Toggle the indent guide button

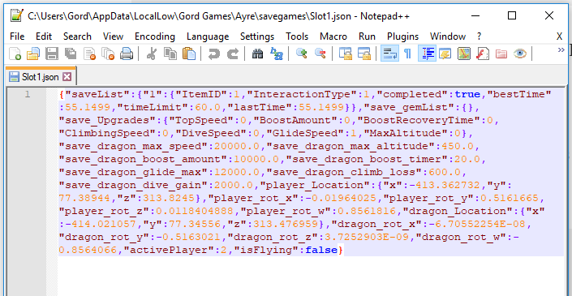click(427, 54)
